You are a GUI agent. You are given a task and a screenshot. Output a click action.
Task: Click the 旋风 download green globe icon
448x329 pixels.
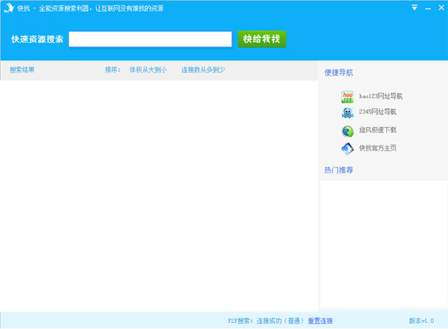click(347, 131)
